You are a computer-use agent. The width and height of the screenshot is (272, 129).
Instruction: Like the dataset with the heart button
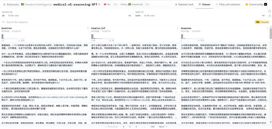[107, 5]
